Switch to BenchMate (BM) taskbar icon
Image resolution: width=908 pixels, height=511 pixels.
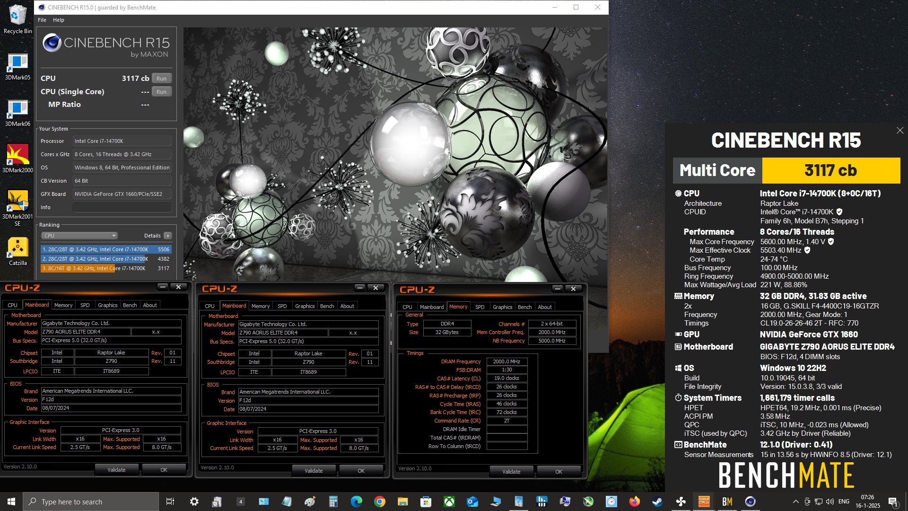tap(727, 502)
